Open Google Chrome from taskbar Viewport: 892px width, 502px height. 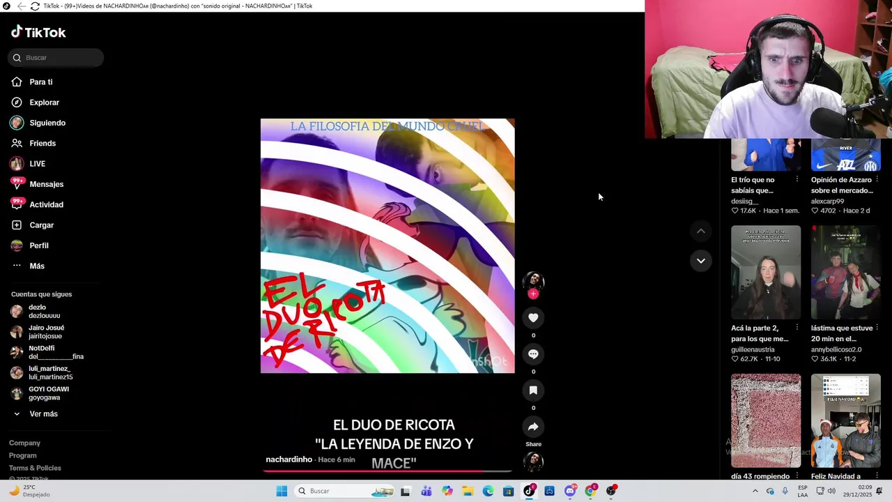[x=590, y=491]
